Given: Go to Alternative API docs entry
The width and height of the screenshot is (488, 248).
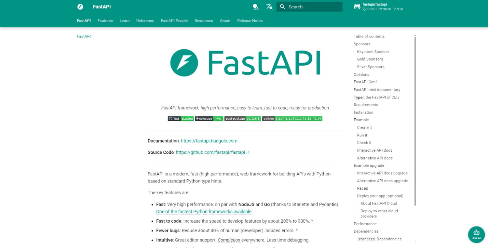Looking at the screenshot, I should (375, 158).
